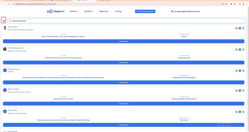The image size is (249, 132).
Task: Open the Pricing dropdown menu
Action: (119, 11)
